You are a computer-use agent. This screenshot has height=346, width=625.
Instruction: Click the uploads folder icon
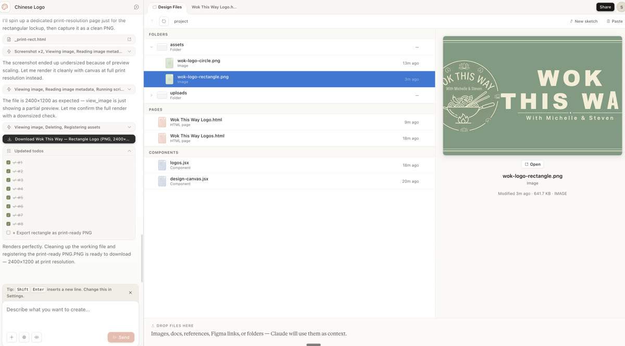(162, 95)
